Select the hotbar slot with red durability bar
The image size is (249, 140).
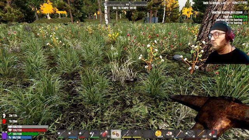coord(84,134)
